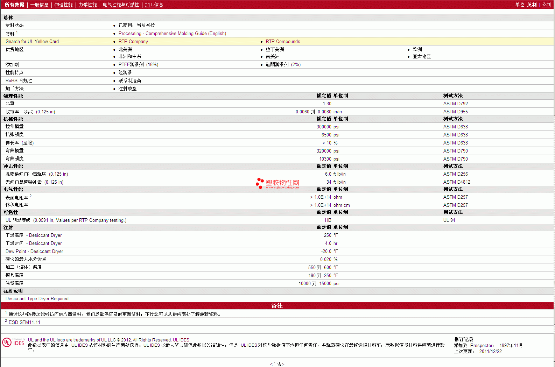
Task: Click the UL IDES logo icon
Action: (x=13, y=343)
